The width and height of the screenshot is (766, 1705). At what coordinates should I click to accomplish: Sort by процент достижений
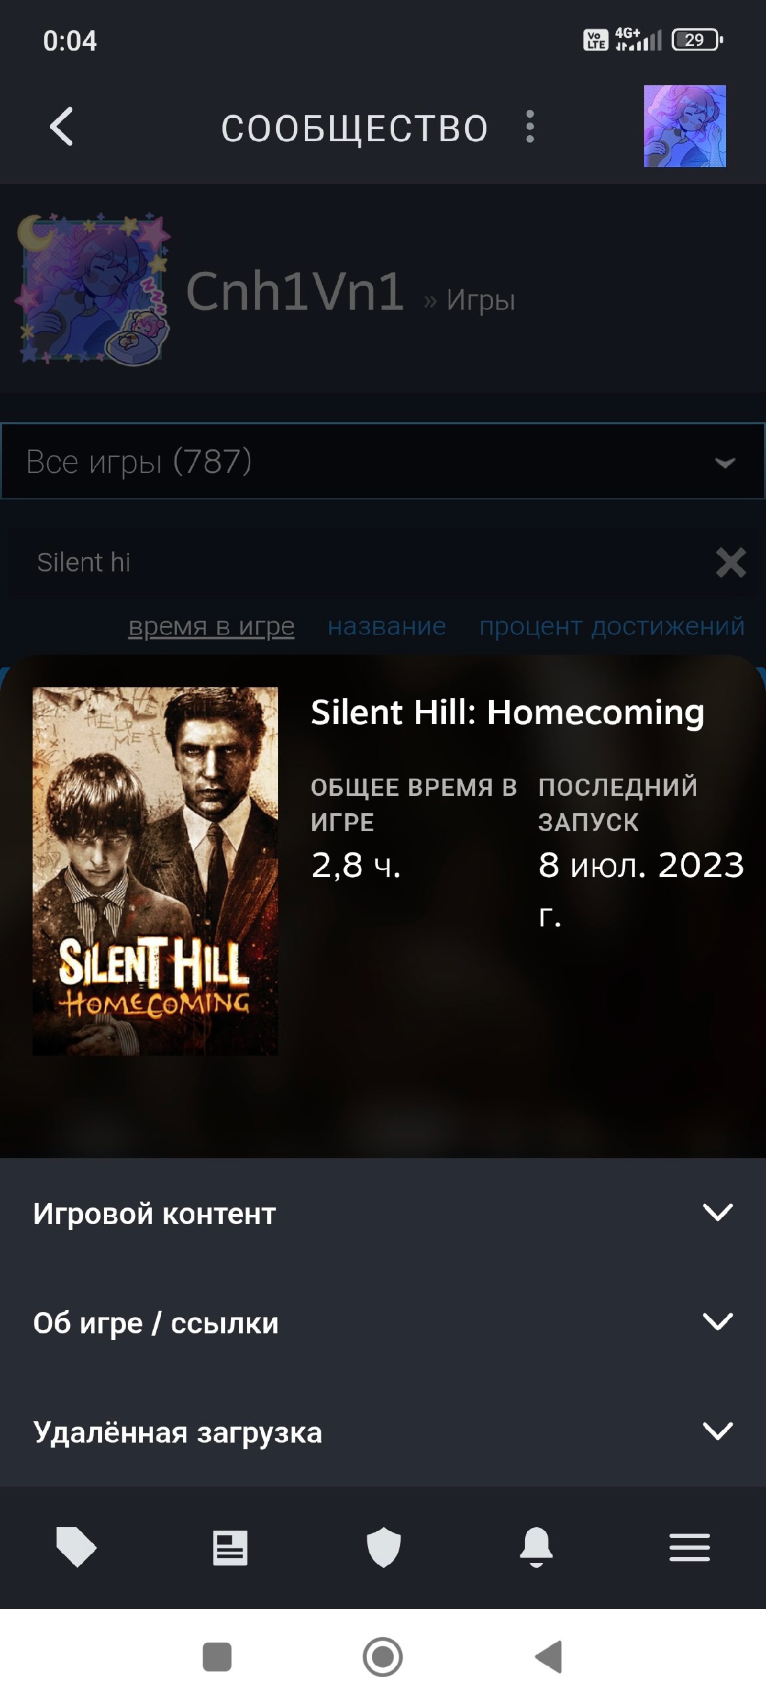point(612,627)
